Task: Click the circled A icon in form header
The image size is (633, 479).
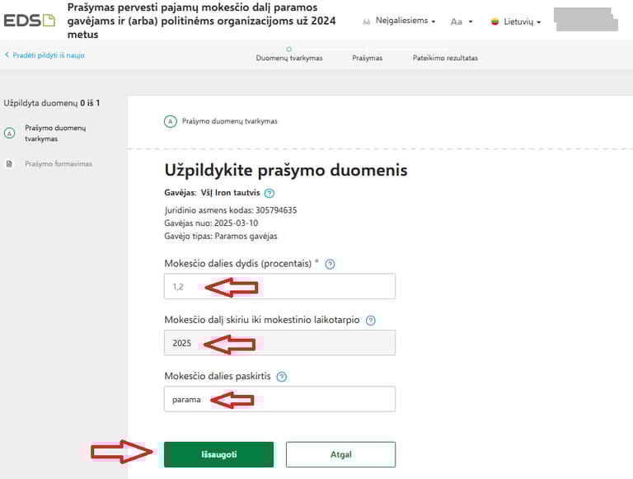Action: click(x=171, y=121)
